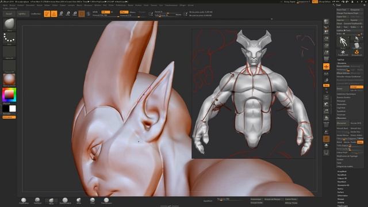Image resolution: width=368 pixels, height=207 pixels.
Task: Select the cylinder tool thumbnail
Action: click(356, 46)
